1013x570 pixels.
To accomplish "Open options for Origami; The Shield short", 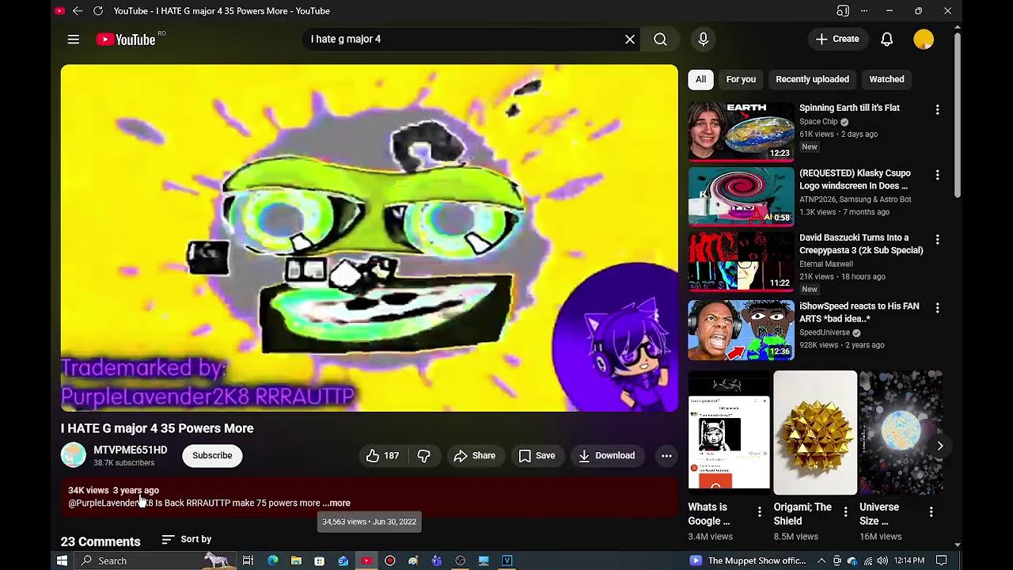I will pos(845,512).
